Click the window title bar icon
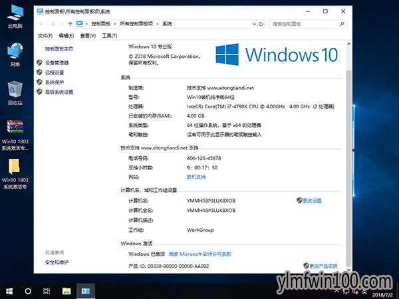 (x=40, y=11)
